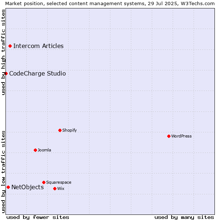This screenshot has width=220, height=220.
Task: Click the Joomla red data point
Action: tap(35, 150)
